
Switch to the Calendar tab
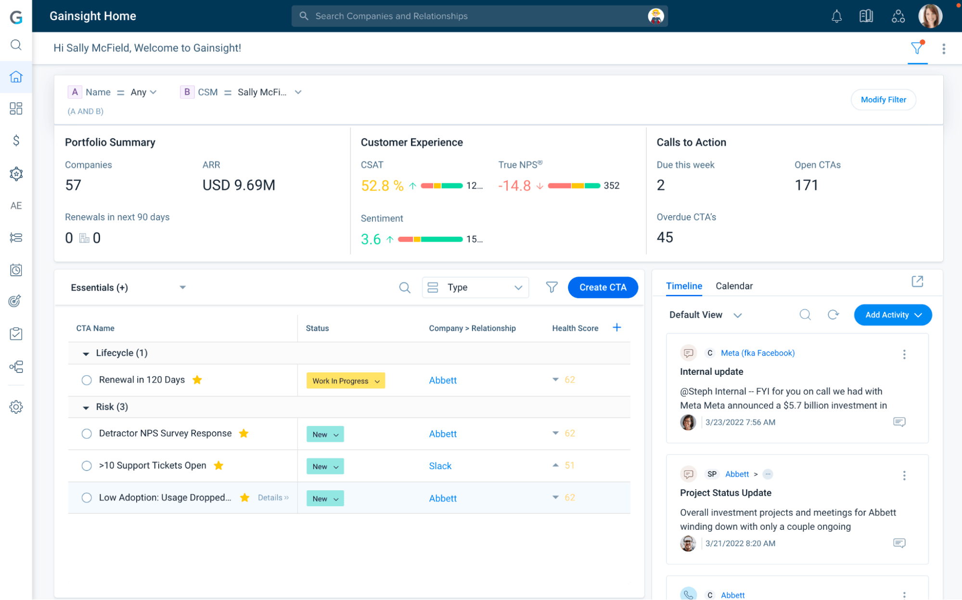coord(734,286)
